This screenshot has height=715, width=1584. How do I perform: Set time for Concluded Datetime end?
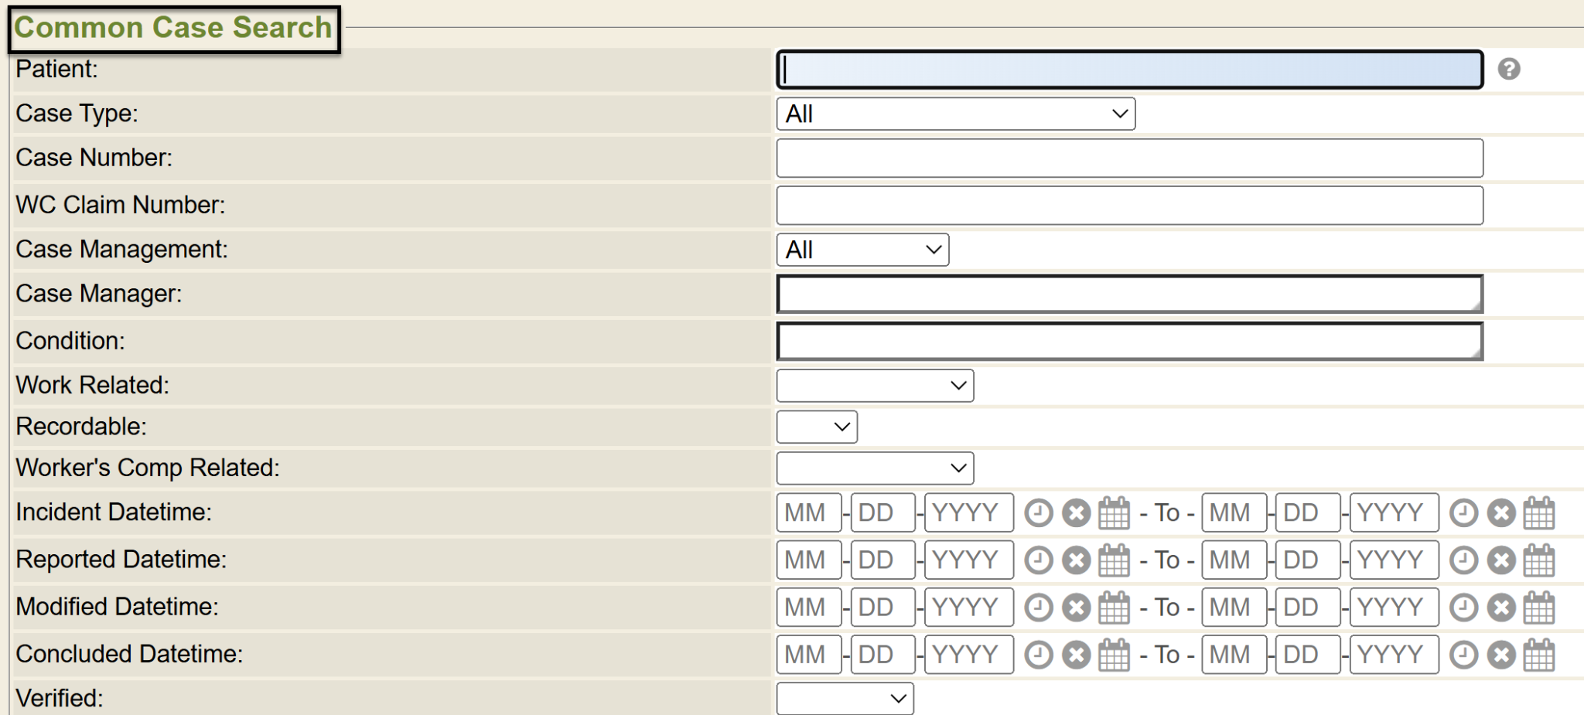tap(1463, 655)
